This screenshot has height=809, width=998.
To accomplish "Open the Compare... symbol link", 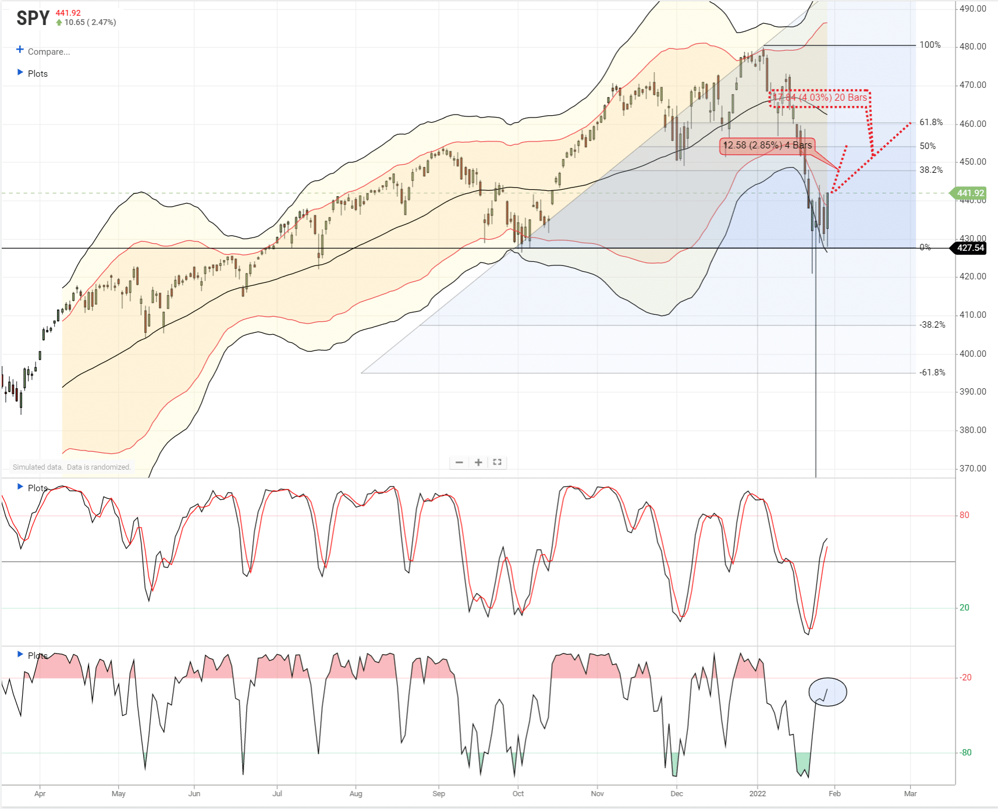I will point(49,52).
